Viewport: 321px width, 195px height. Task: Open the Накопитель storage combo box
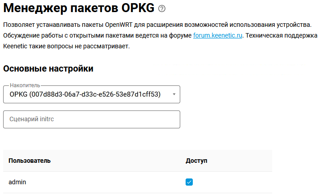point(91,94)
